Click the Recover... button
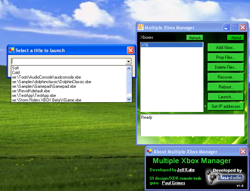 [226, 77]
